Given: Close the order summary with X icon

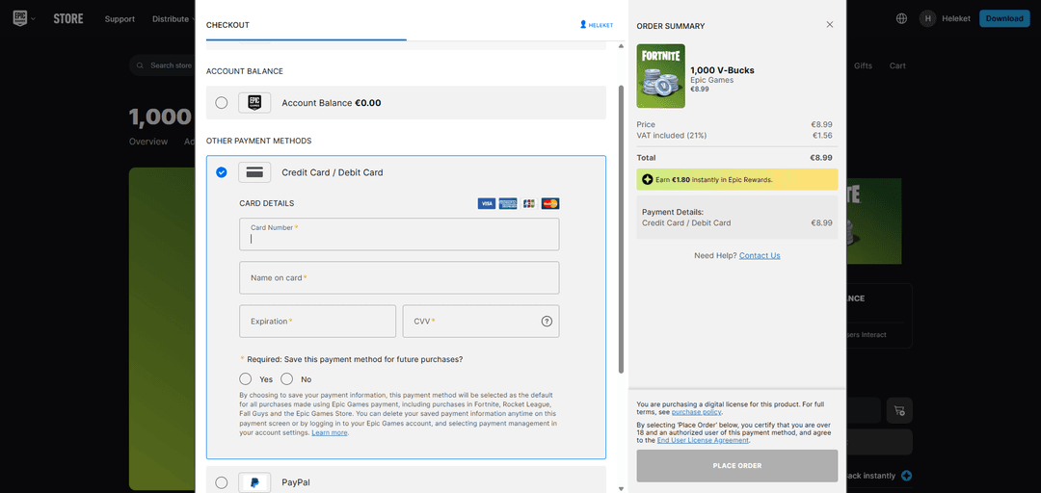Looking at the screenshot, I should click(x=829, y=25).
